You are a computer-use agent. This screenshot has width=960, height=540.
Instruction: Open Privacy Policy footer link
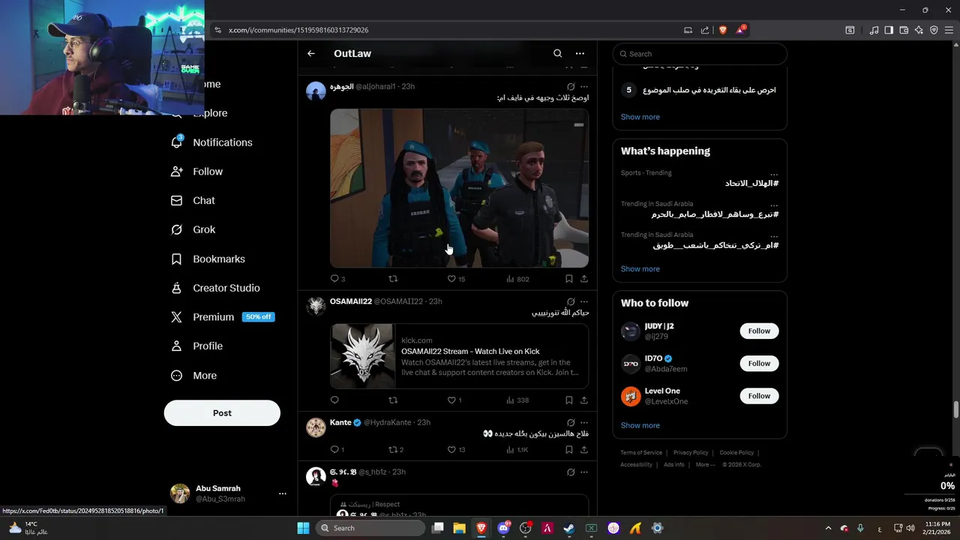(x=691, y=452)
